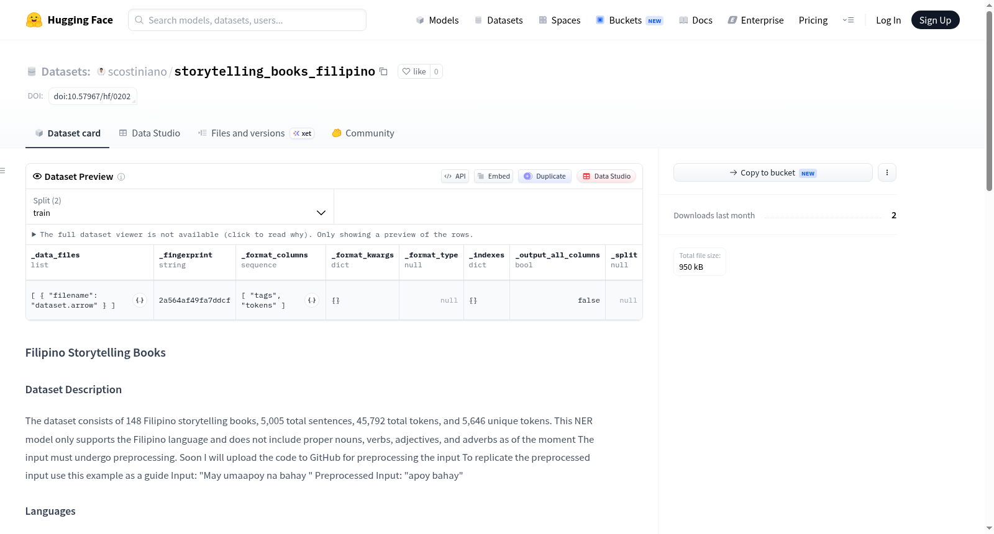The width and height of the screenshot is (994, 534).
Task: Expand the _data_files cell JSON braces icon
Action: point(140,300)
